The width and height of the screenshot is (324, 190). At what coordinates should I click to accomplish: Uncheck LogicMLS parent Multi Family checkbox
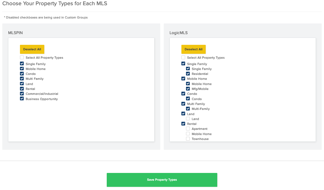(183, 104)
